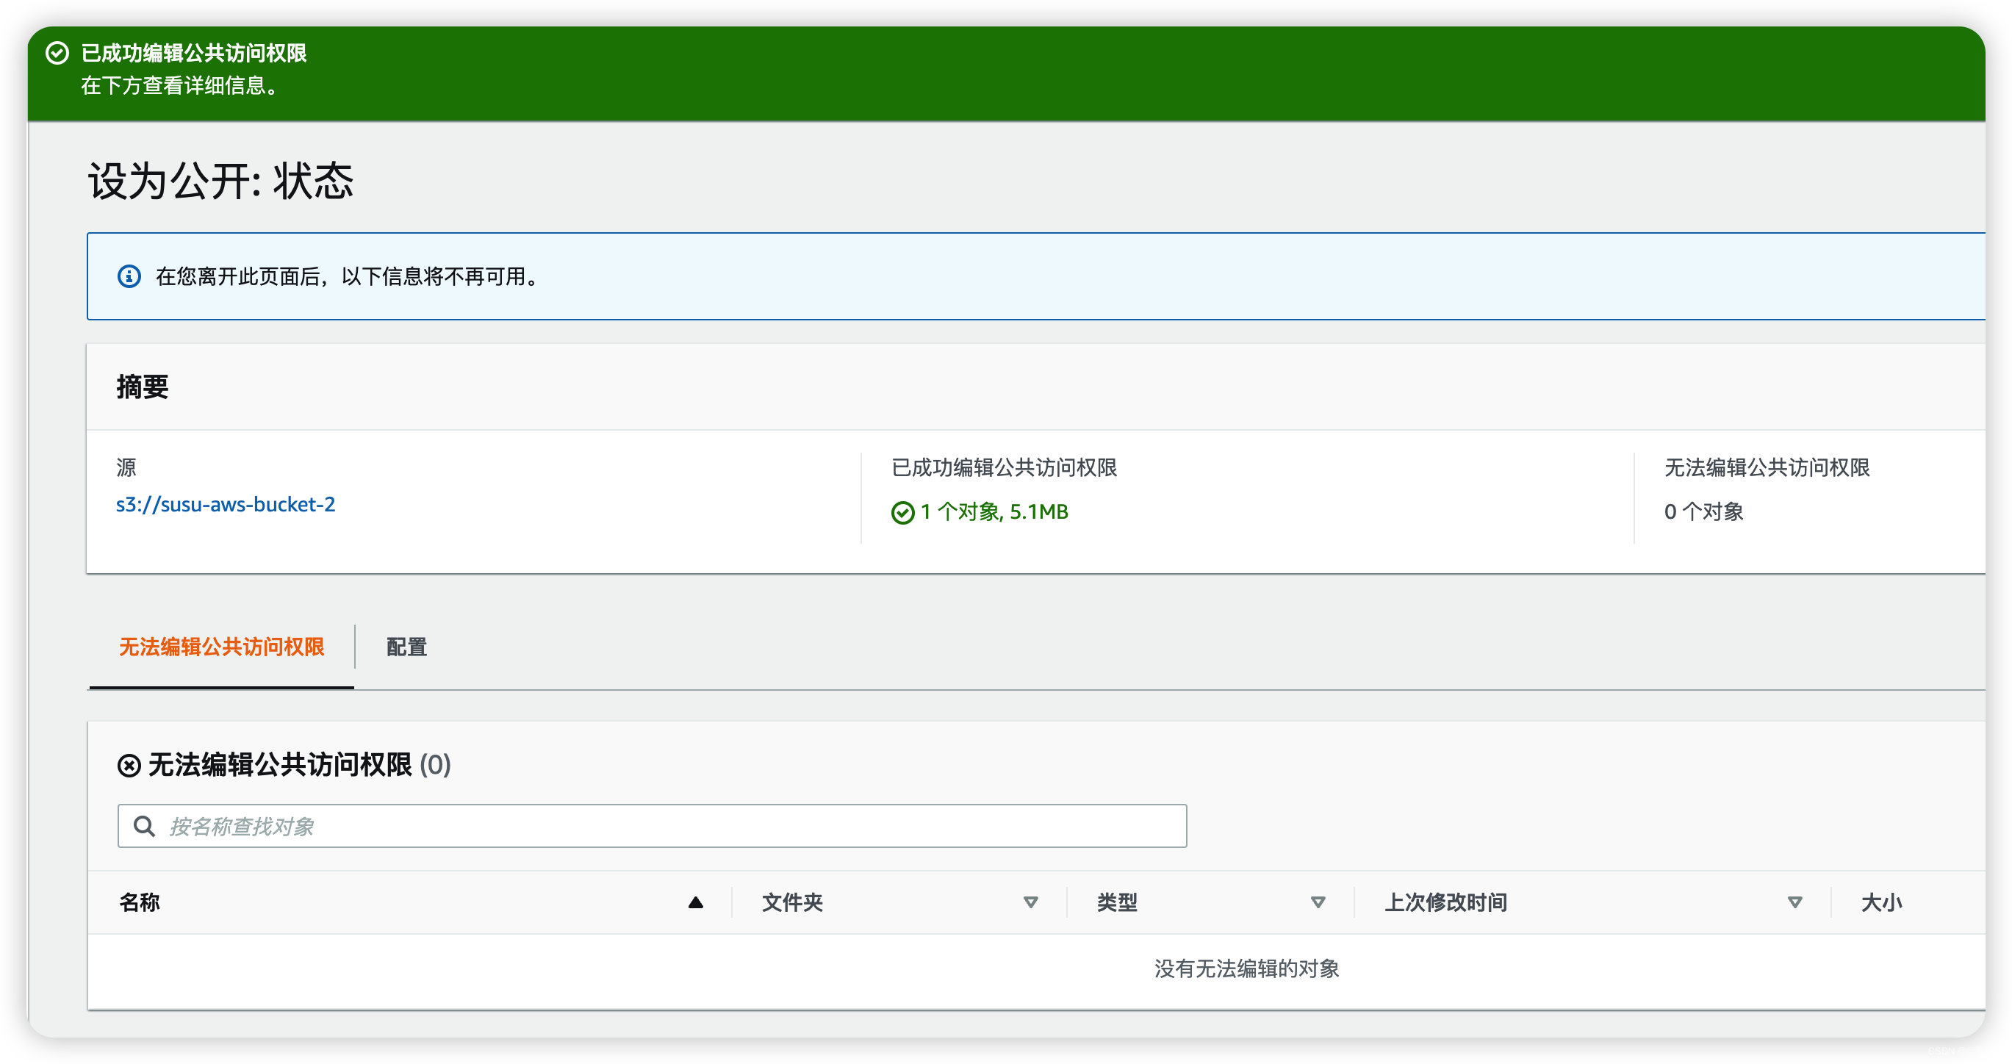The image size is (2012, 1064).
Task: Click the magnifier icon in search box
Action: point(145,827)
